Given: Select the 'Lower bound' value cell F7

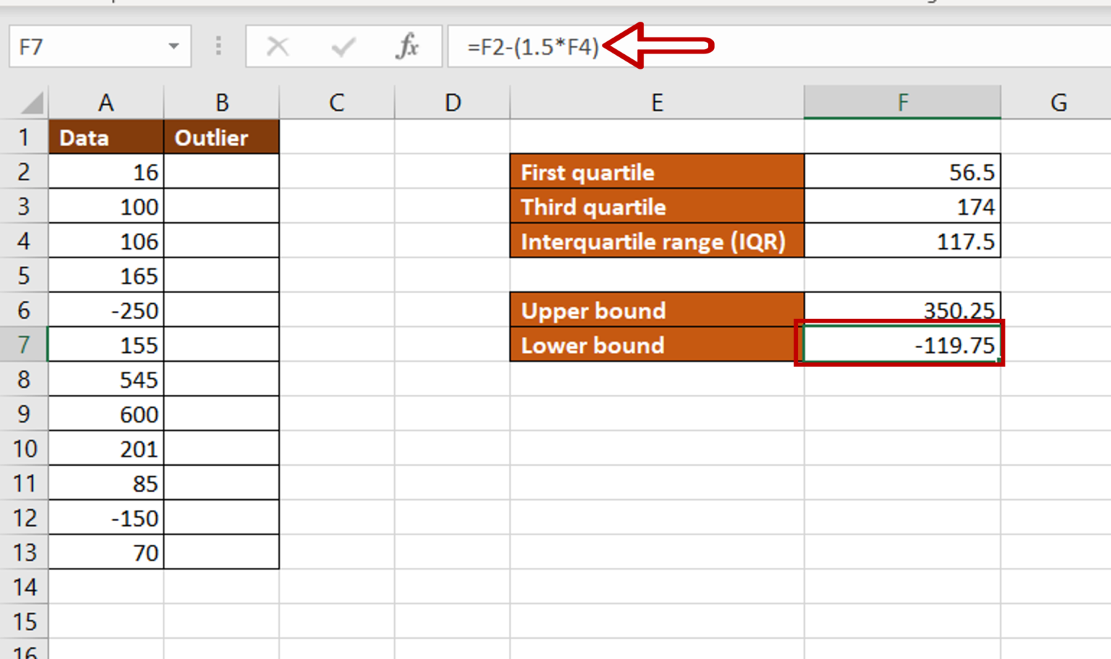Looking at the screenshot, I should point(902,345).
